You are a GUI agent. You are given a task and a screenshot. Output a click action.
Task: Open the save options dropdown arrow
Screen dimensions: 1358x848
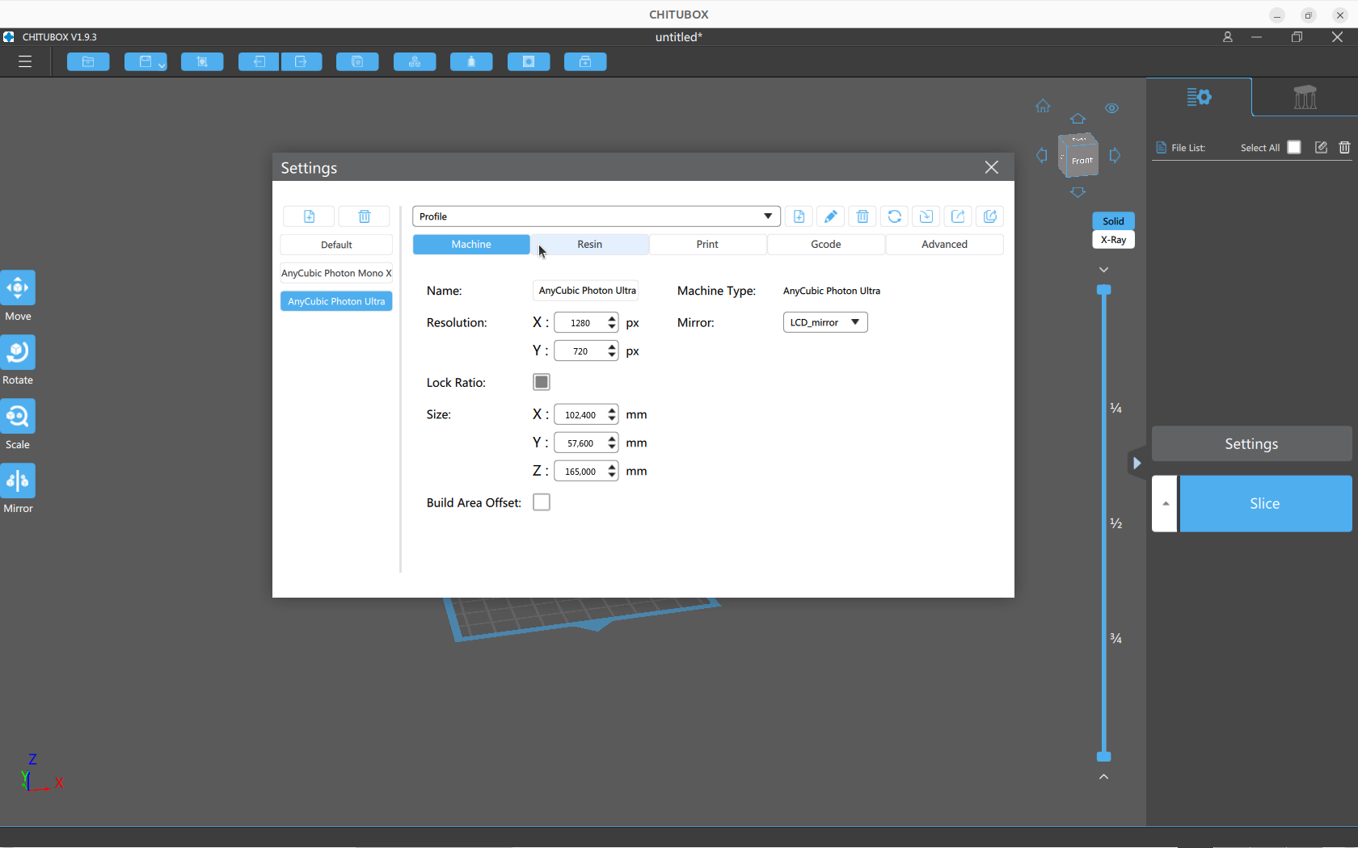[x=162, y=65]
